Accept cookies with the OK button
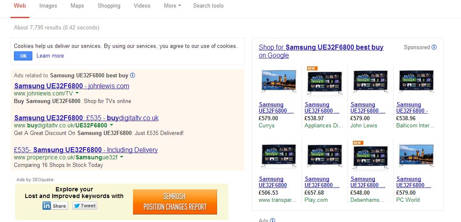The width and height of the screenshot is (461, 222). [23, 56]
